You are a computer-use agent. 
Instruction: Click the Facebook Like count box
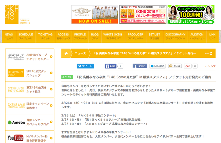tap(121, 66)
